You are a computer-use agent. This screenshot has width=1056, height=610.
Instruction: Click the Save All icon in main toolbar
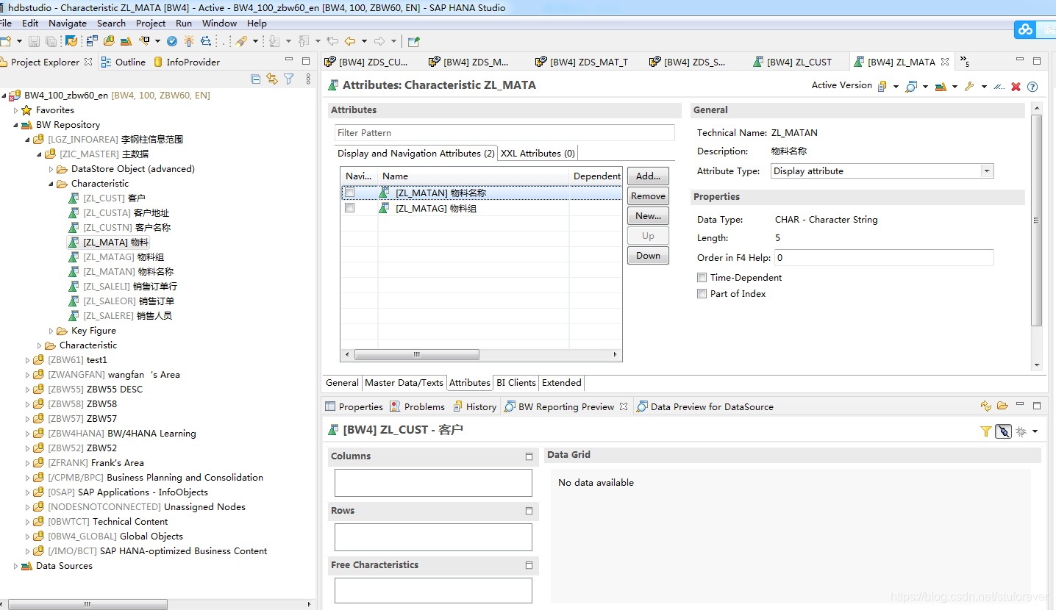(x=51, y=41)
